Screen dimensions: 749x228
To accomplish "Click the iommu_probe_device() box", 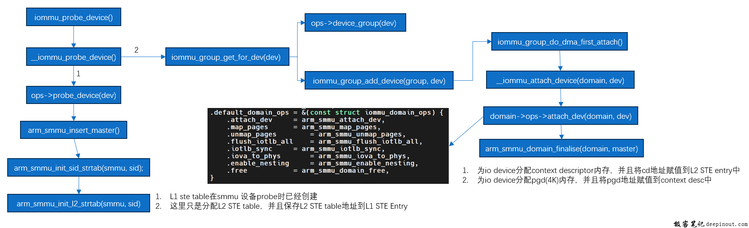I will click(x=73, y=17).
